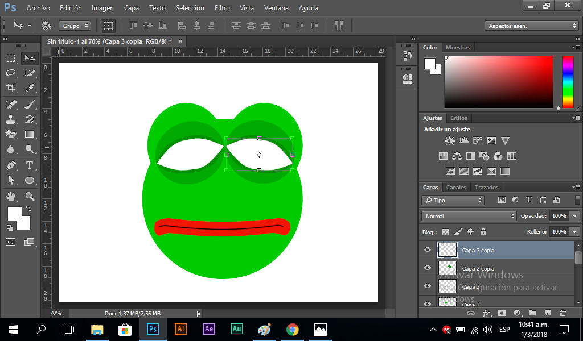
Task: Select the Clone Stamp tool
Action: click(11, 119)
